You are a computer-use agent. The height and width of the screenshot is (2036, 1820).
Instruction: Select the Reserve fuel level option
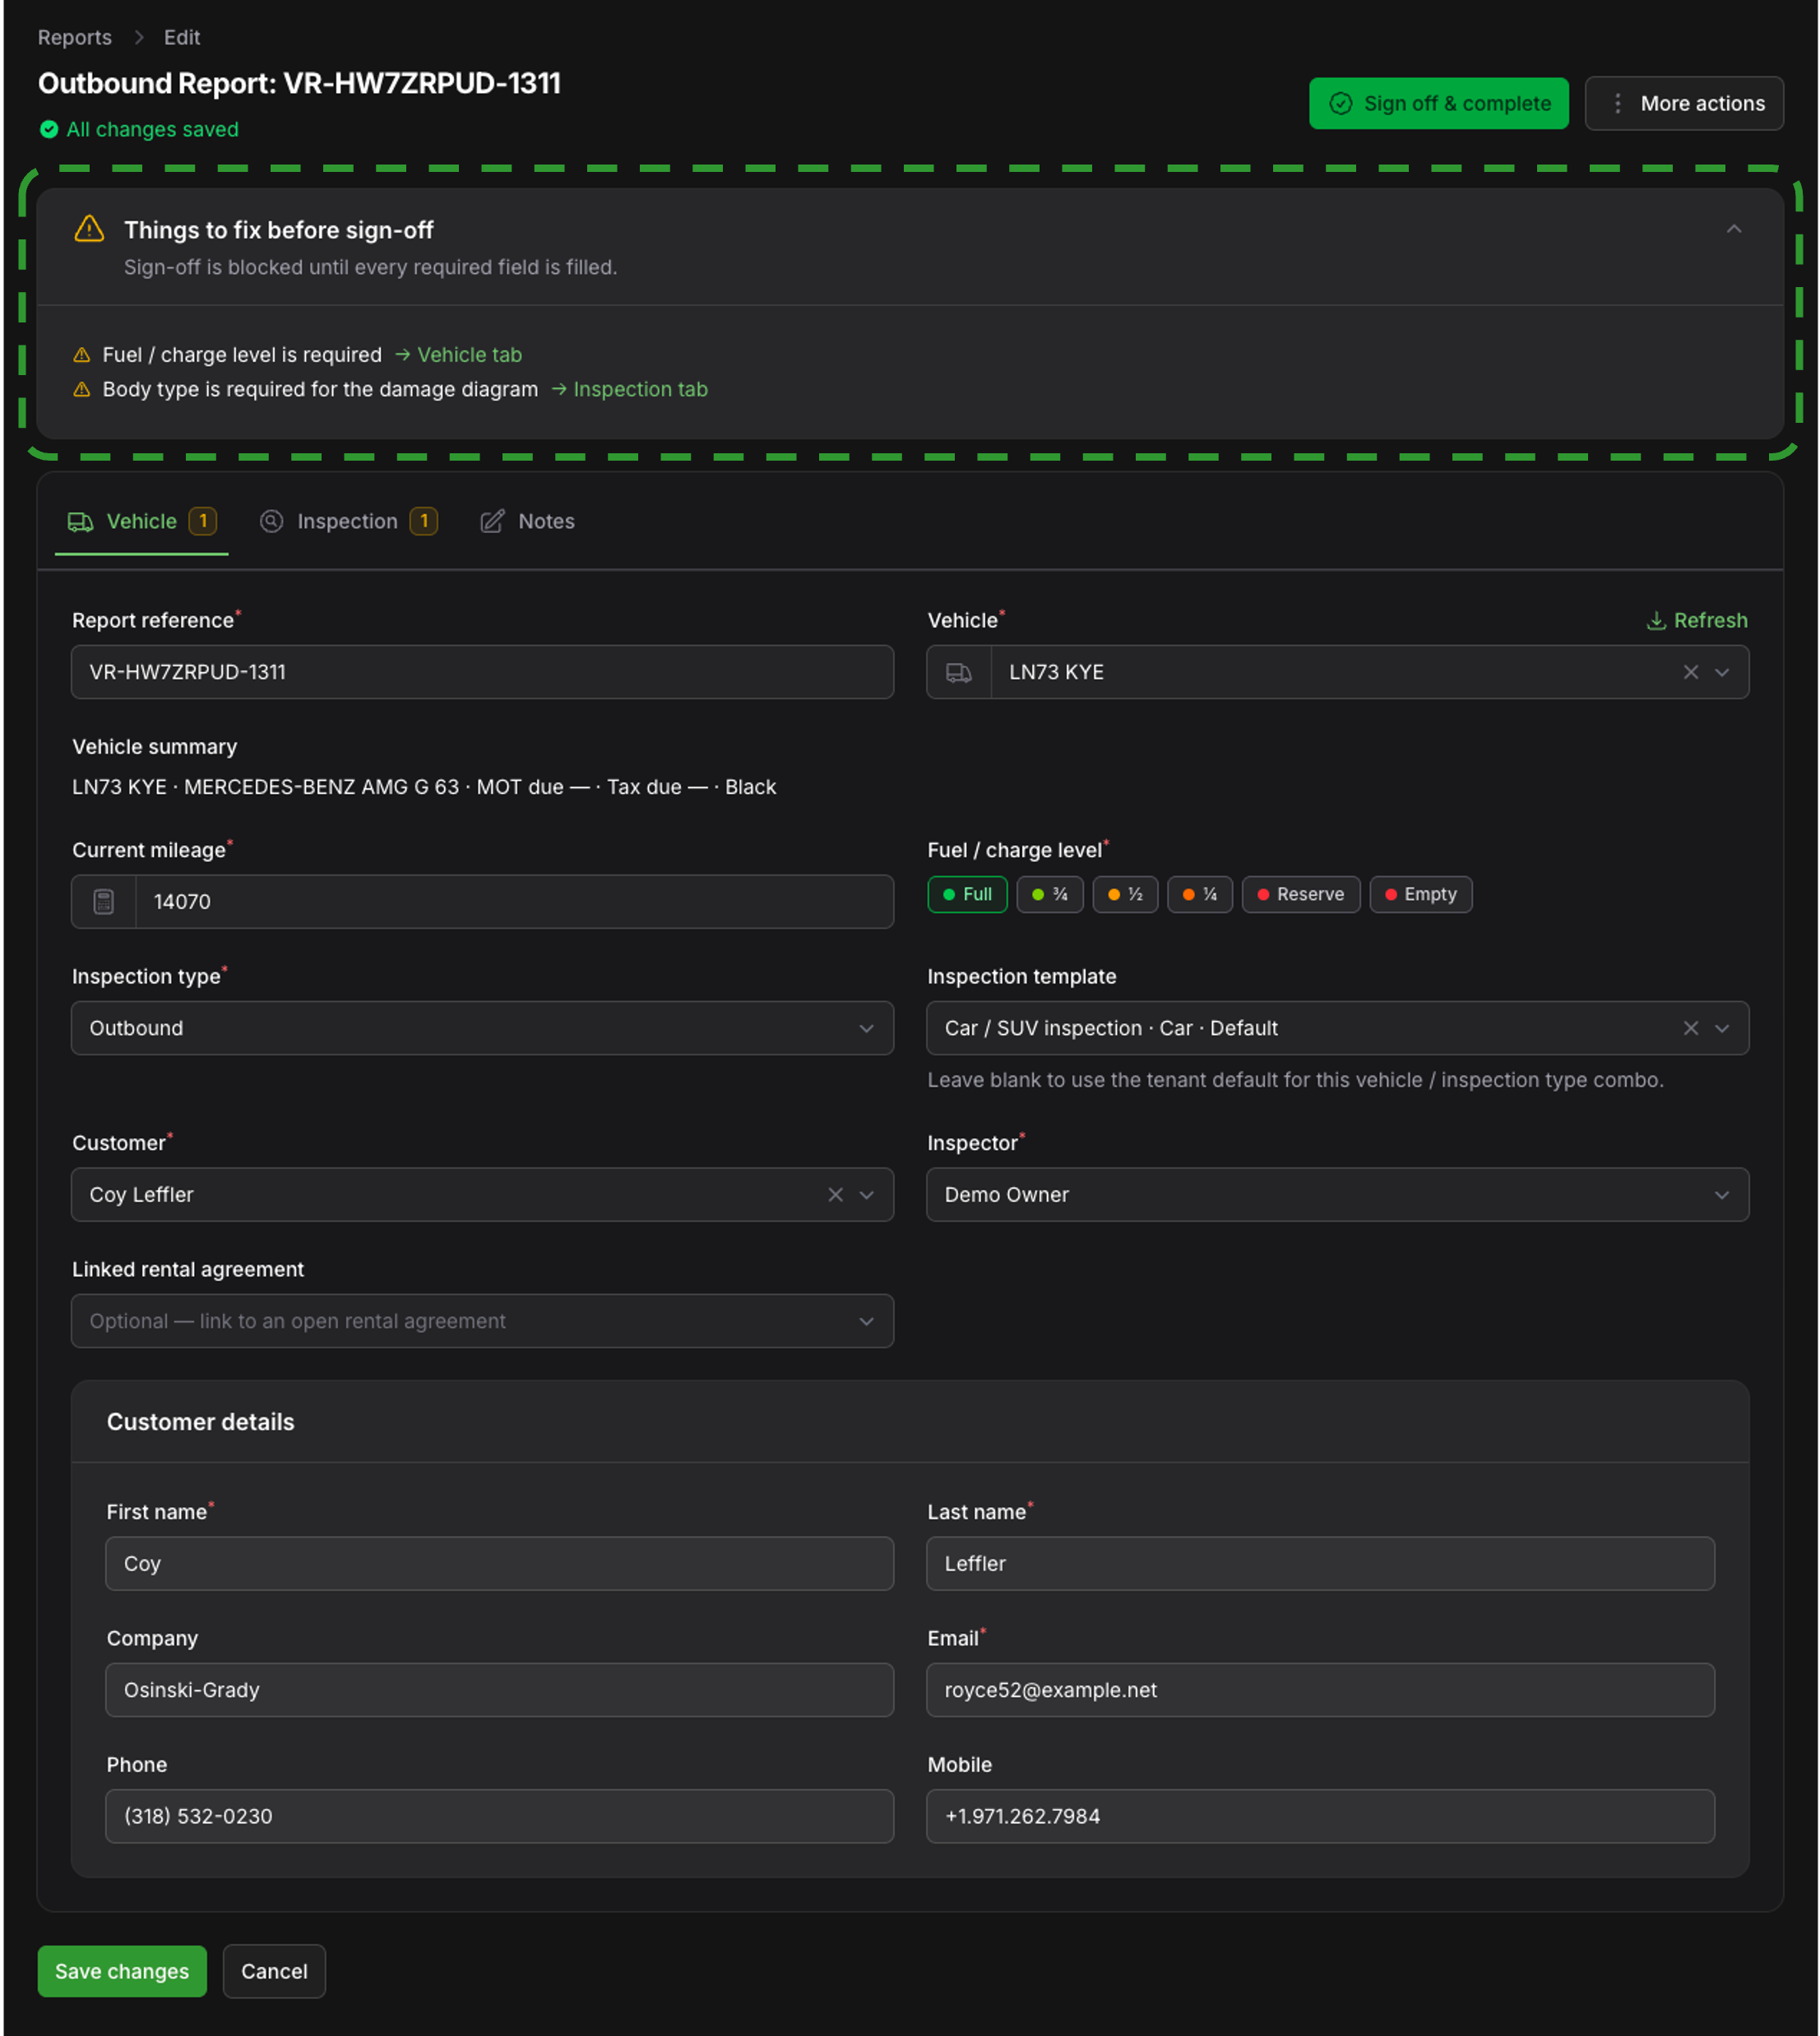(1300, 894)
